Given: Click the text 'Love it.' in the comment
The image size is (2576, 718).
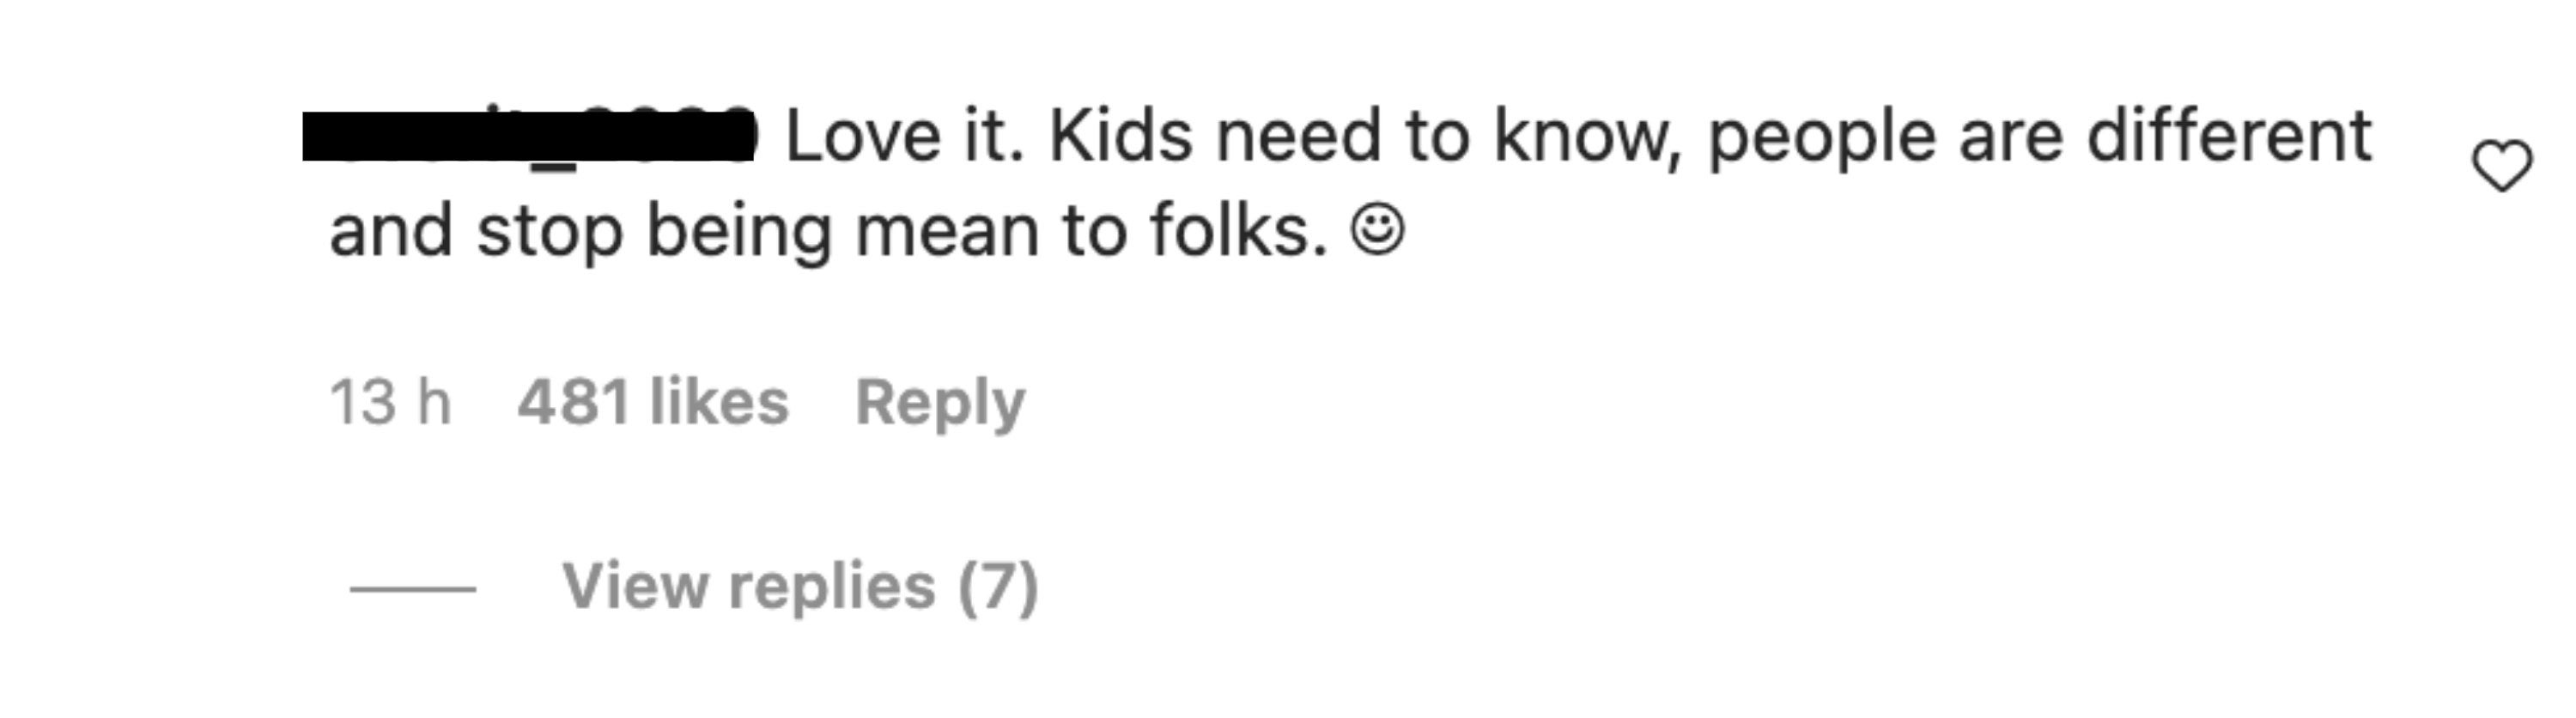Looking at the screenshot, I should point(906,136).
